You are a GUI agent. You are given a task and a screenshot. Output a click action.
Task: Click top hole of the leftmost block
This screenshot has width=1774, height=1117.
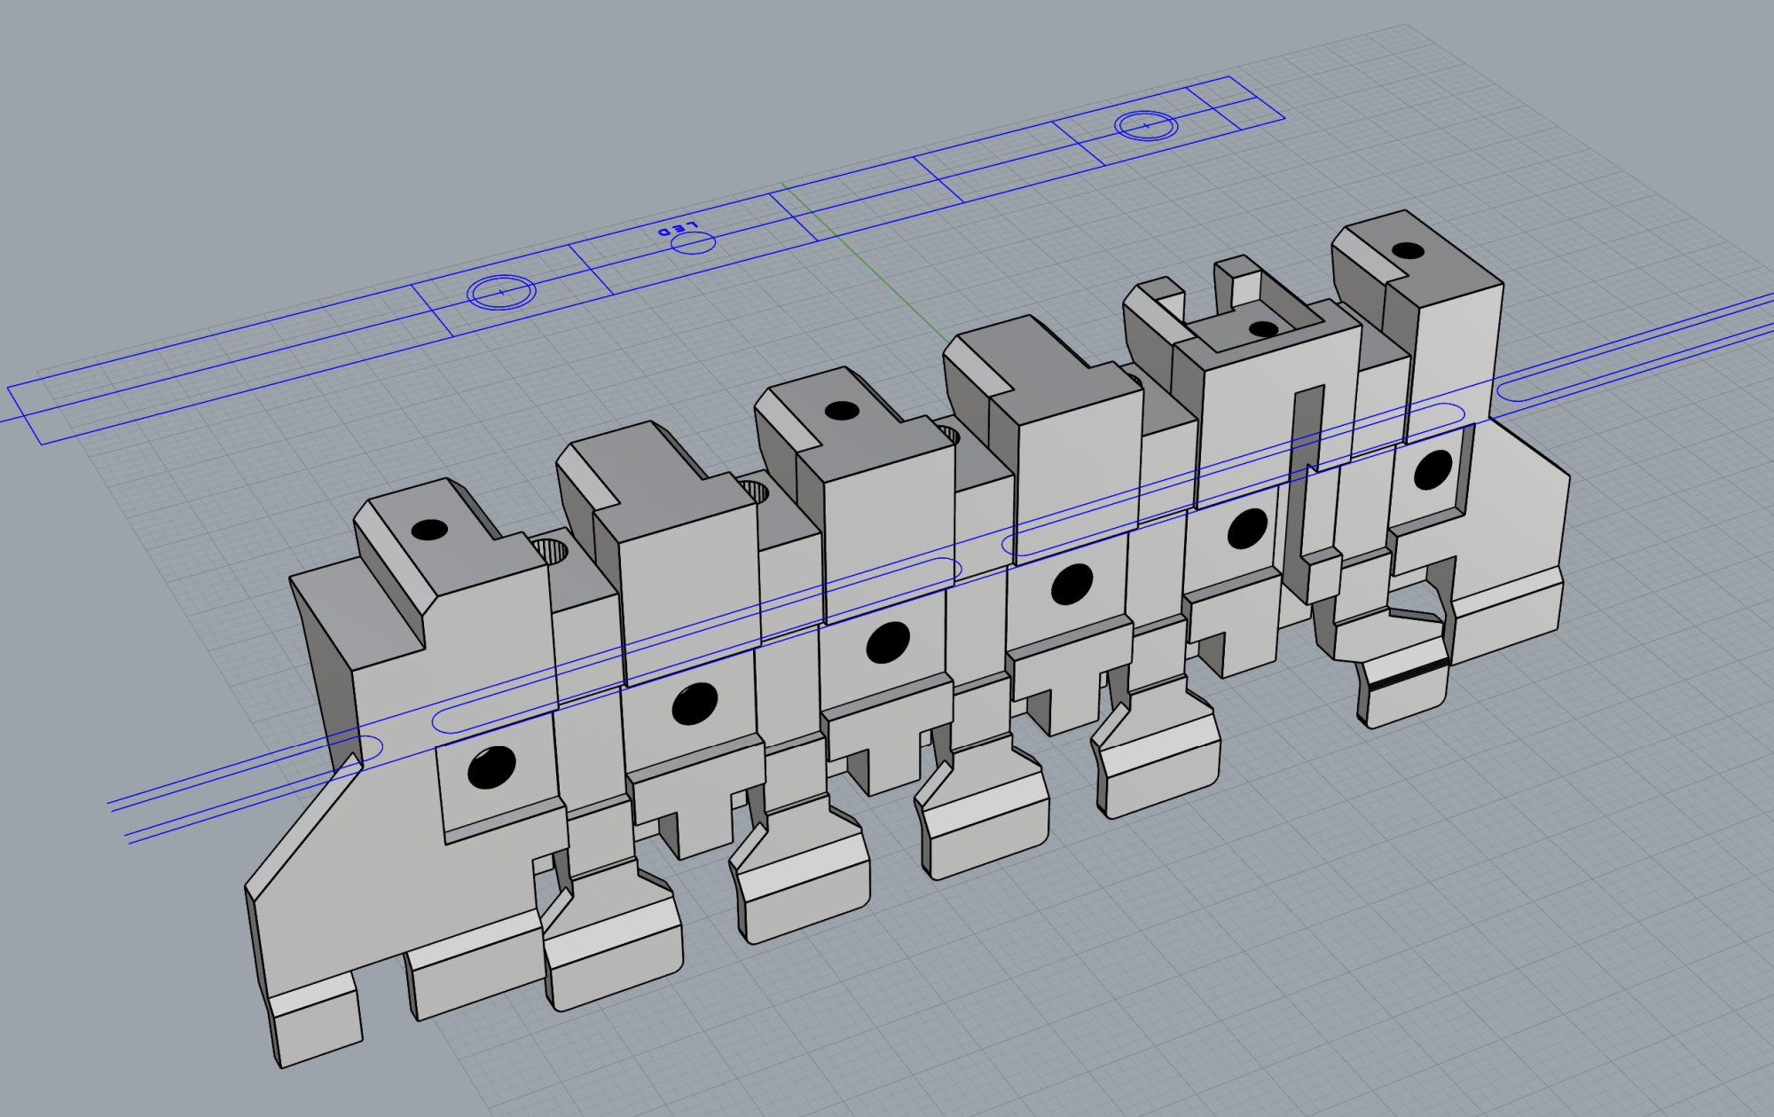pos(430,530)
